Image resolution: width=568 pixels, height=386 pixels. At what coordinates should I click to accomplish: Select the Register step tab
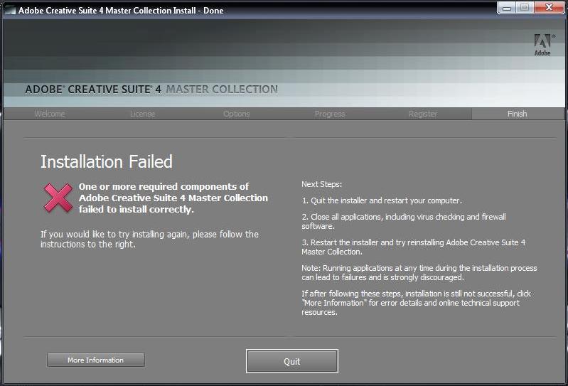tap(423, 114)
